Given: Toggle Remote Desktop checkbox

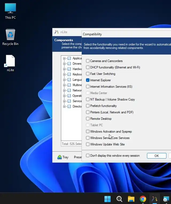Looking at the screenshot, I should (88, 119).
